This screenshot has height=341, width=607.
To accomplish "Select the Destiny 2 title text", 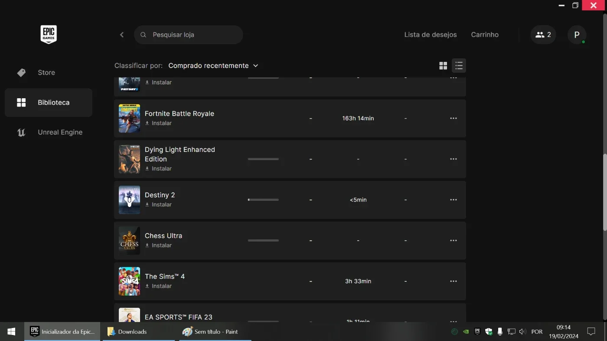I will (x=160, y=195).
